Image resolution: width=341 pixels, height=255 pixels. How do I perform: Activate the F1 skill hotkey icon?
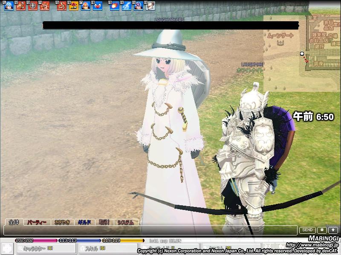click(9, 6)
